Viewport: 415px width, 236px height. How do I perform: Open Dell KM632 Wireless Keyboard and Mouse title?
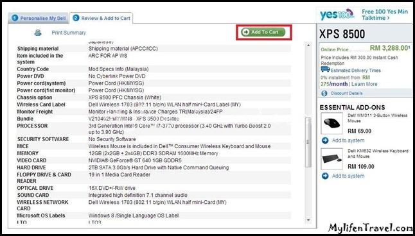(378, 153)
